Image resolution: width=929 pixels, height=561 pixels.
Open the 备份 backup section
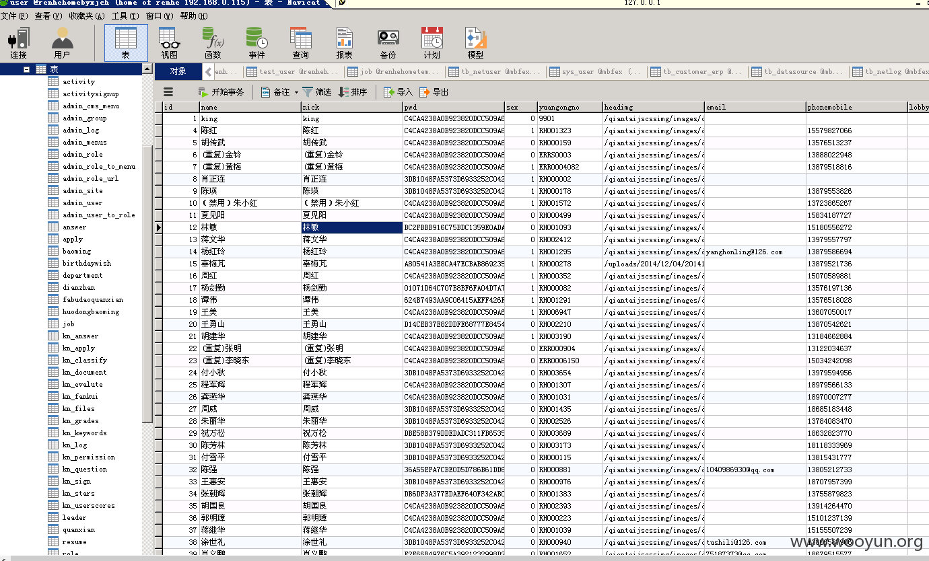pos(388,43)
